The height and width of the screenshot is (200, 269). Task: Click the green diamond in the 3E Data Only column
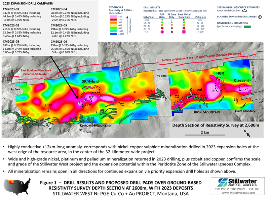[x=172, y=22]
